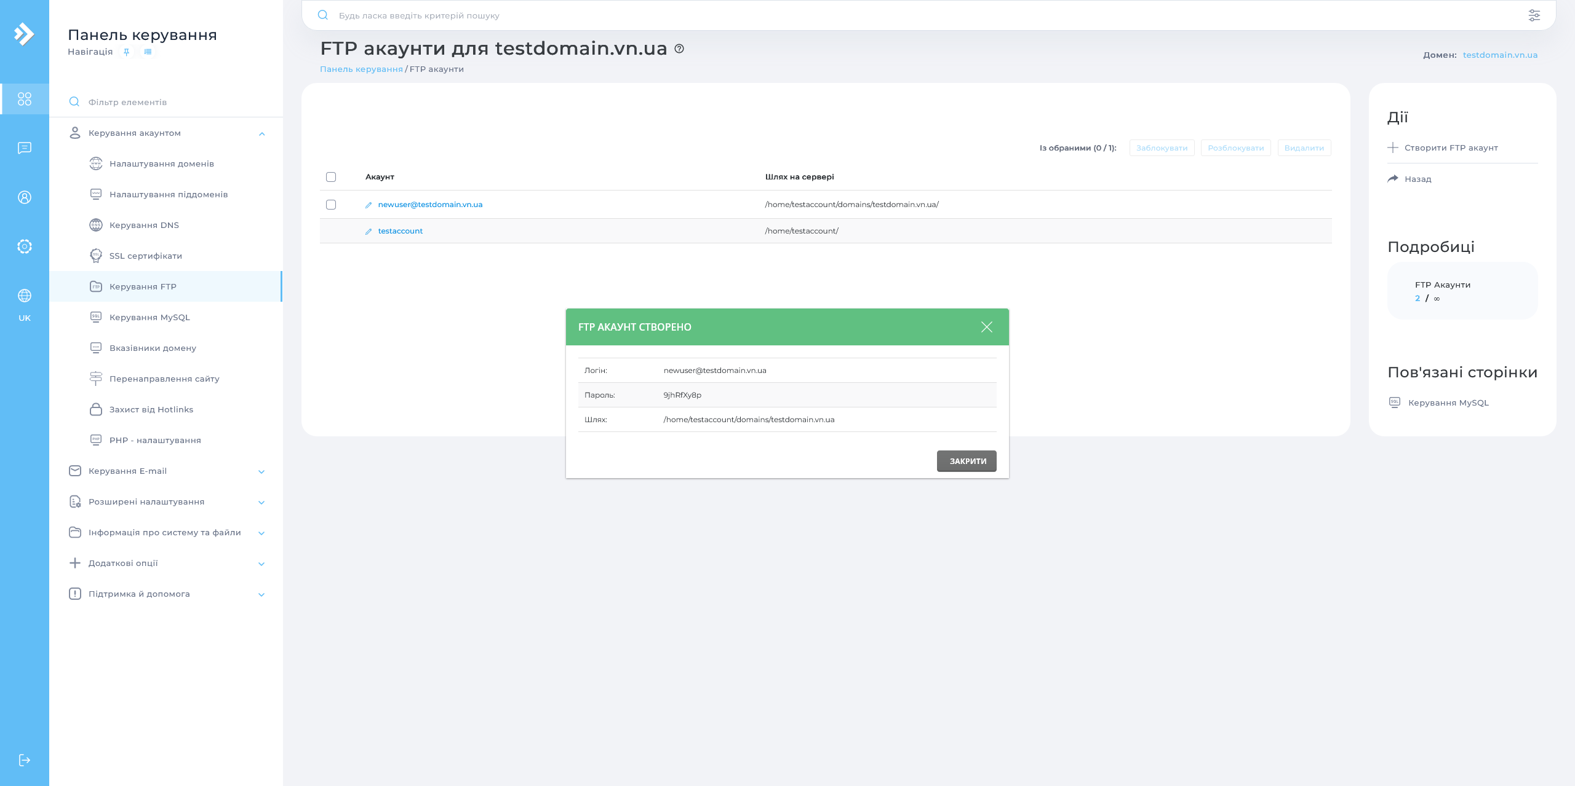Check the newuser FTP account row checkbox
The width and height of the screenshot is (1575, 786).
332,205
